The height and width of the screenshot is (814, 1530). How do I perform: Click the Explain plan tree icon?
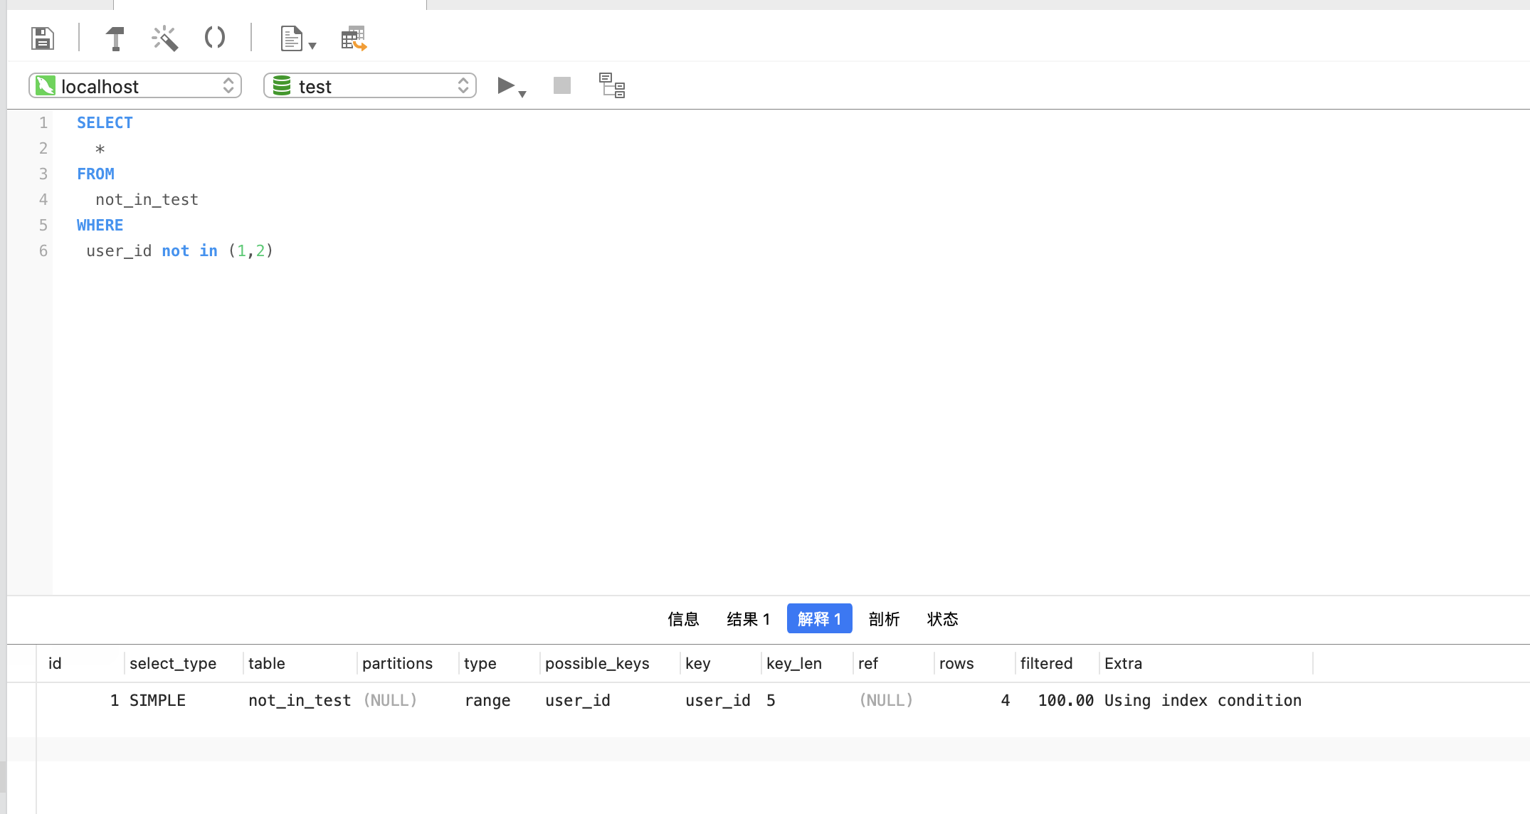click(611, 85)
